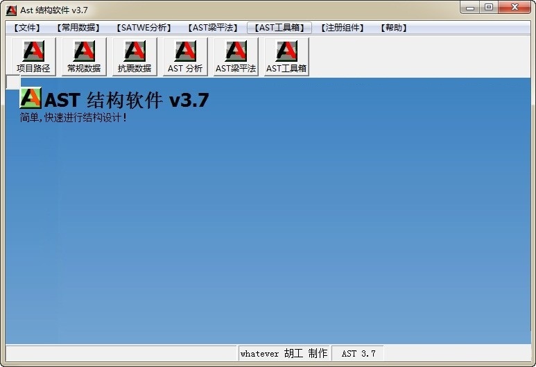Open the 抗震数据 toolbar button
Viewport: 536px width, 367px height.
(x=135, y=57)
